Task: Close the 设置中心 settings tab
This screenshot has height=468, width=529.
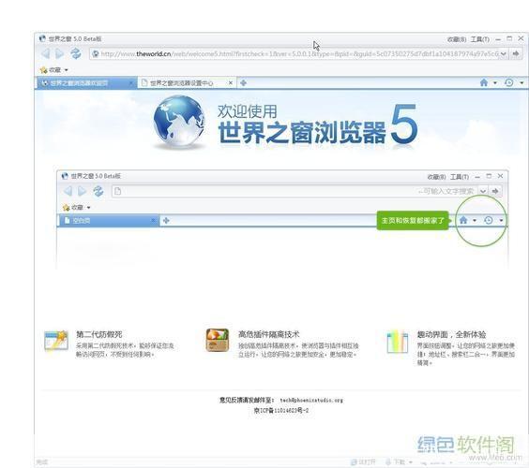Action: click(x=231, y=82)
